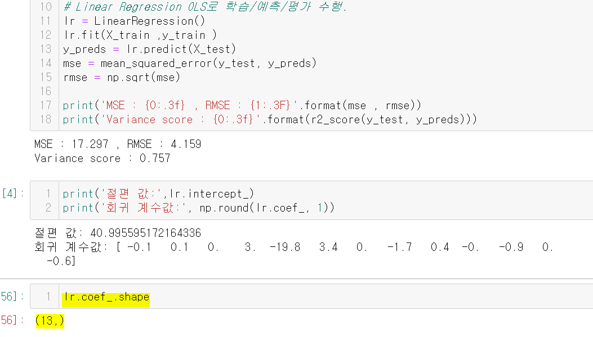Click the y_preds = lr.predict(X_test) line
593x337 pixels.
pyautogui.click(x=149, y=49)
